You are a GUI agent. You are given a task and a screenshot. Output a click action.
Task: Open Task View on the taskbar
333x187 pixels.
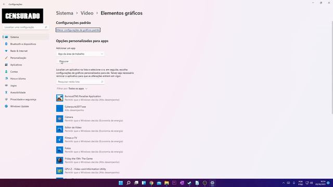[136, 183]
